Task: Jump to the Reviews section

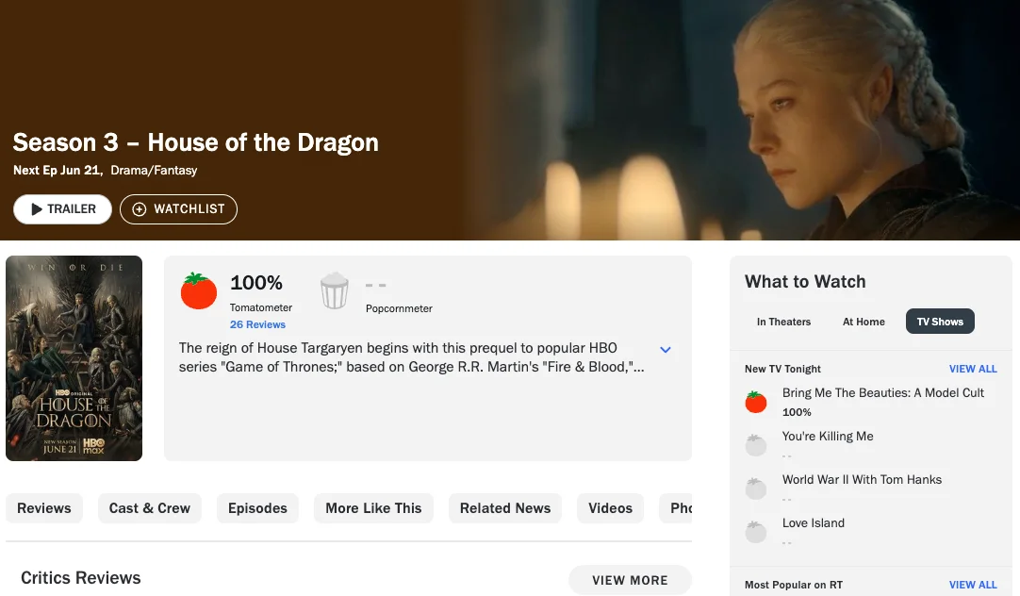Action: (44, 508)
